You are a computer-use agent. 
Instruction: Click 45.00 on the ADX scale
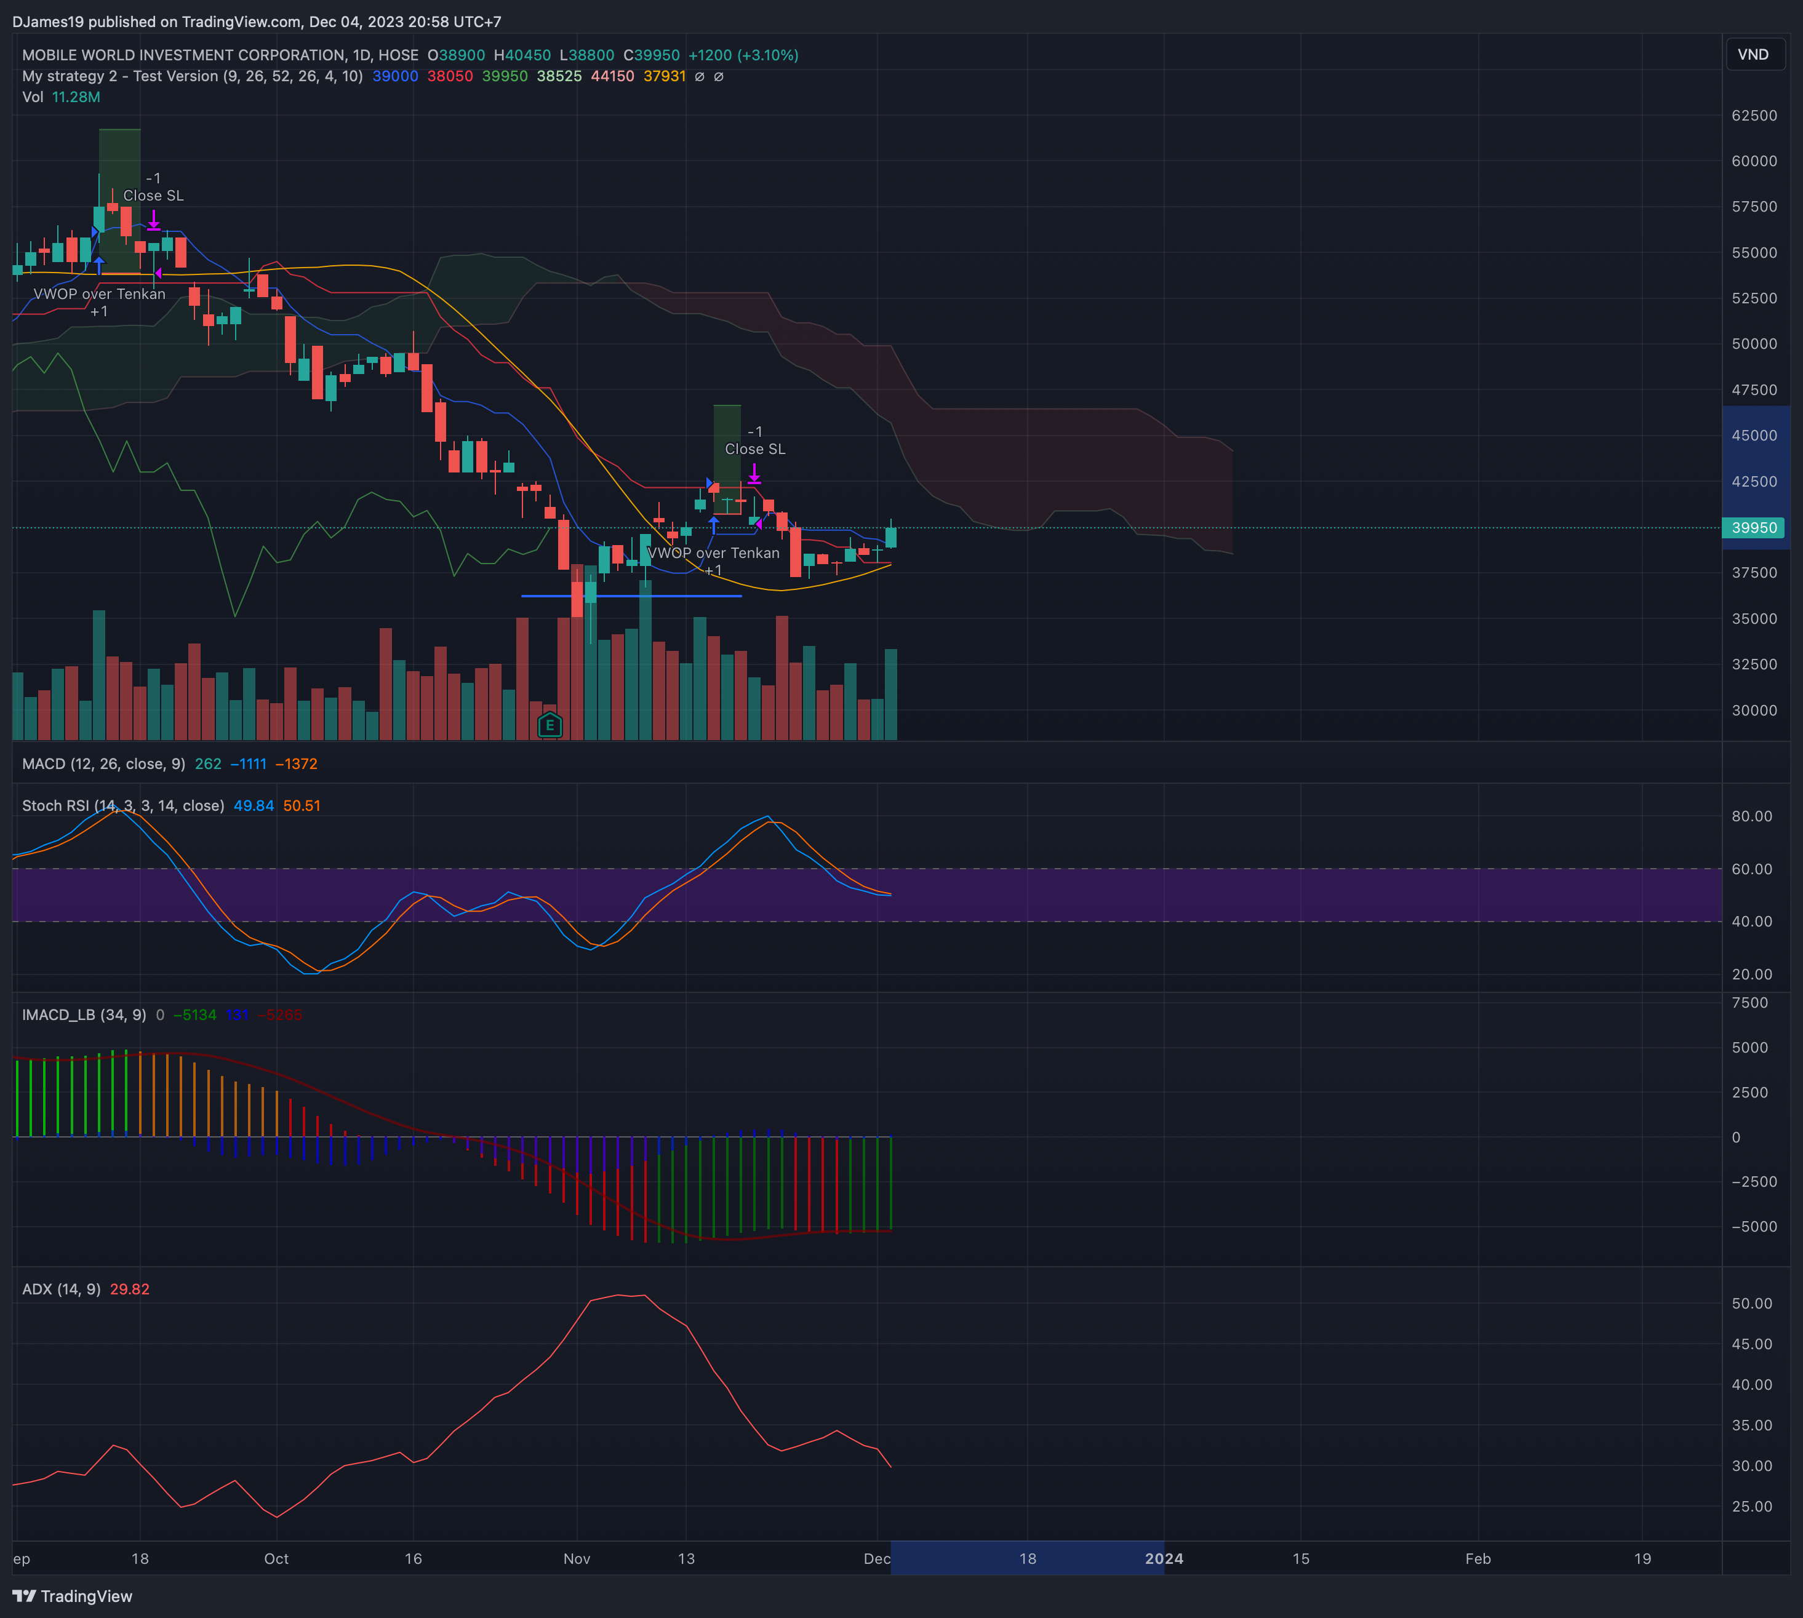click(x=1751, y=1344)
